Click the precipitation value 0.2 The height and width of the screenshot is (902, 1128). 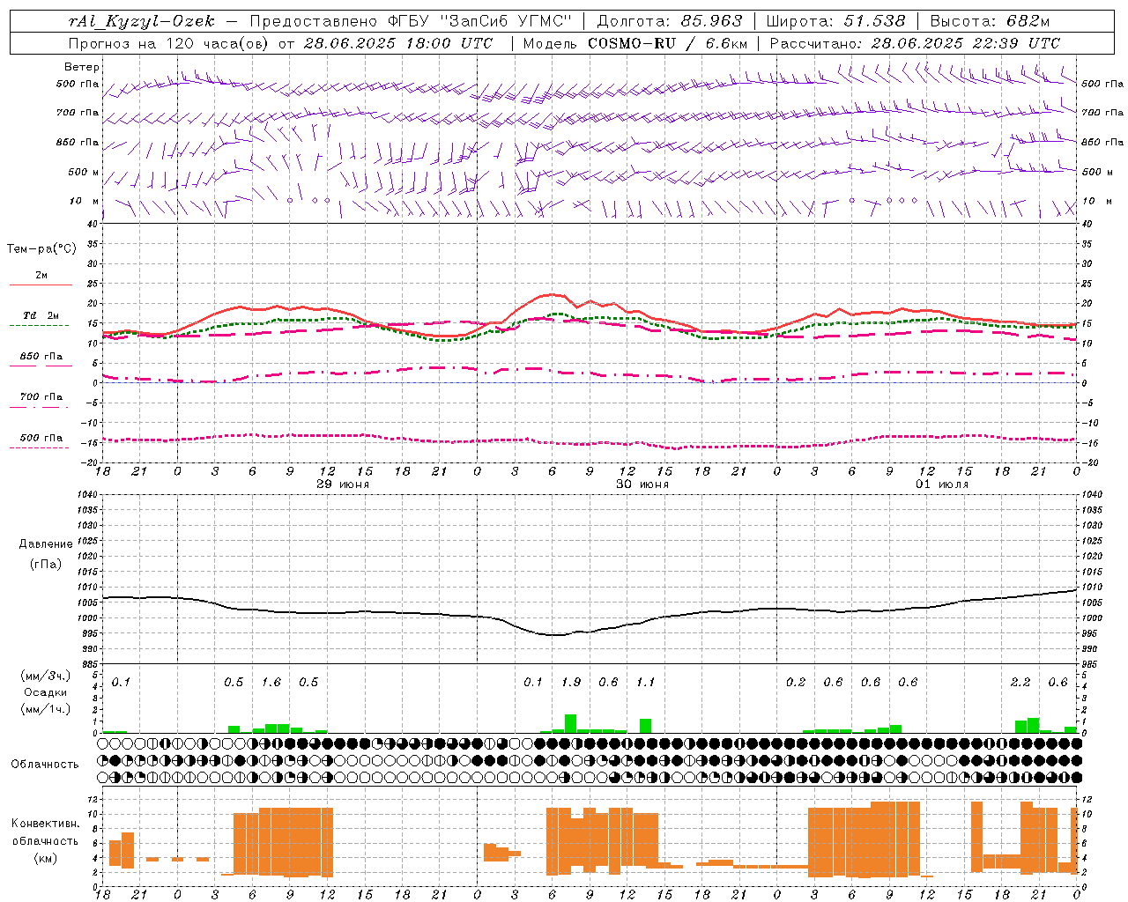tap(796, 683)
